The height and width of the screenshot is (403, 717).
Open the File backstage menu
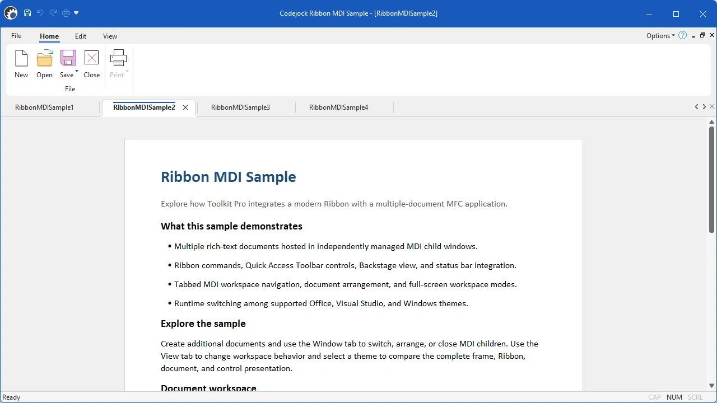tap(16, 36)
